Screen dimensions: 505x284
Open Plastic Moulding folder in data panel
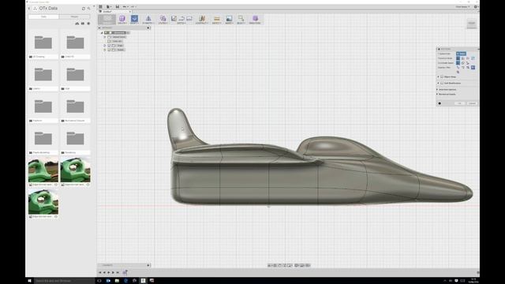(43, 139)
